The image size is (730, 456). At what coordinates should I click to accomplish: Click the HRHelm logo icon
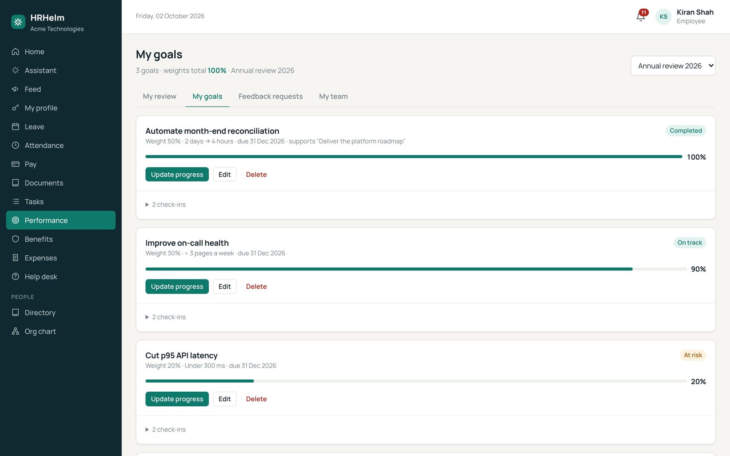(18, 22)
